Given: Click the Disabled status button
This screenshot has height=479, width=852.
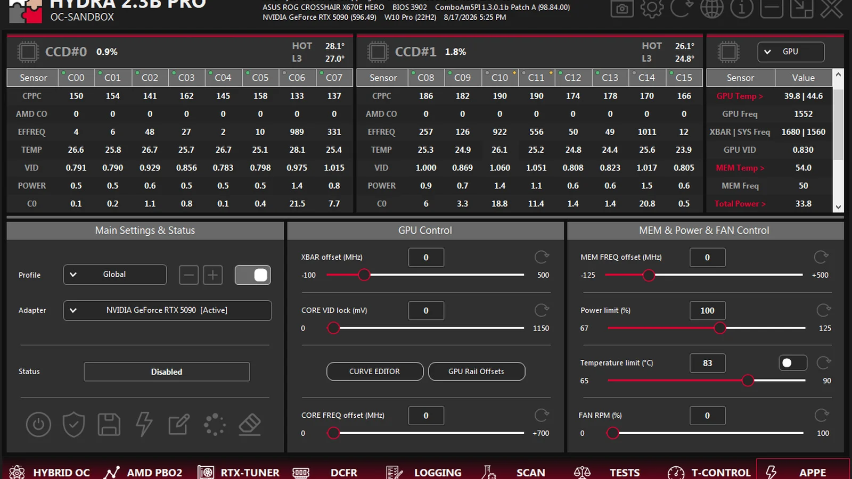Looking at the screenshot, I should point(167,371).
